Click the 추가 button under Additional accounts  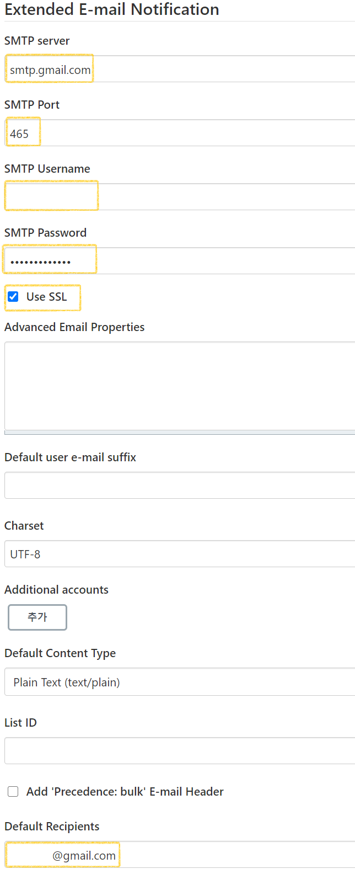point(37,617)
